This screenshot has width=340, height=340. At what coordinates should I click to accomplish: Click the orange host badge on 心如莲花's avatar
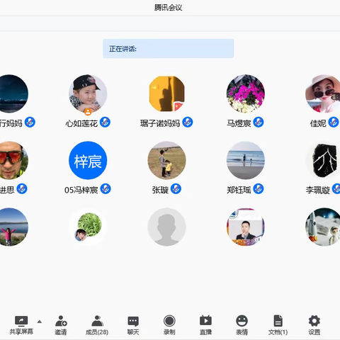coord(88,112)
